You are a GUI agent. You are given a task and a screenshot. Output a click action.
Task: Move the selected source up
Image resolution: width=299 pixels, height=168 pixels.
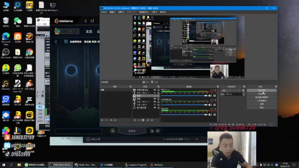pyautogui.click(x=148, y=120)
